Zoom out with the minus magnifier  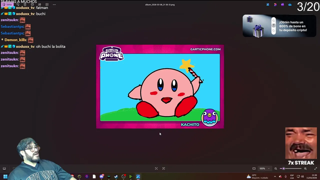276,168
